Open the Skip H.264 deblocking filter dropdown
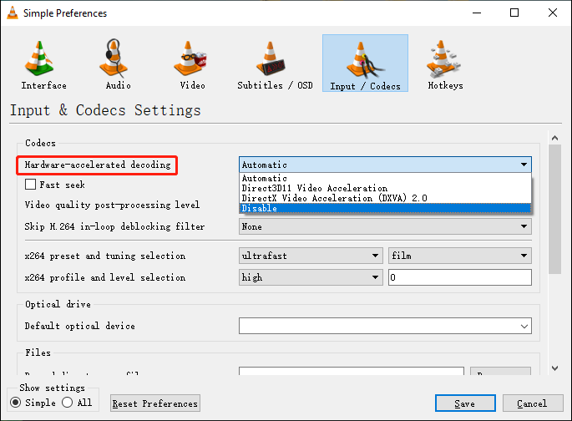This screenshot has width=572, height=421. tap(385, 226)
